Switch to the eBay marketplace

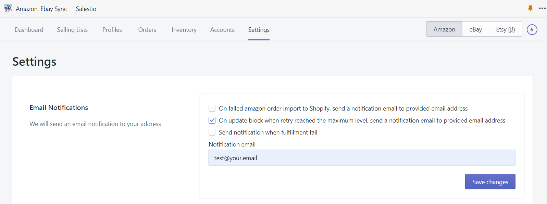(475, 29)
